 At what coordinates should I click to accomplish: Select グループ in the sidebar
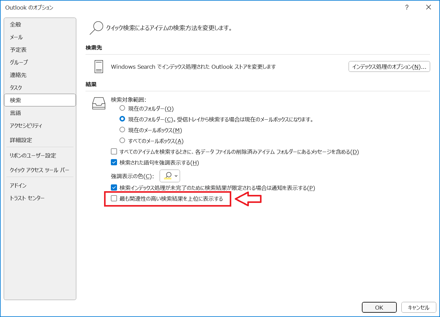40,62
